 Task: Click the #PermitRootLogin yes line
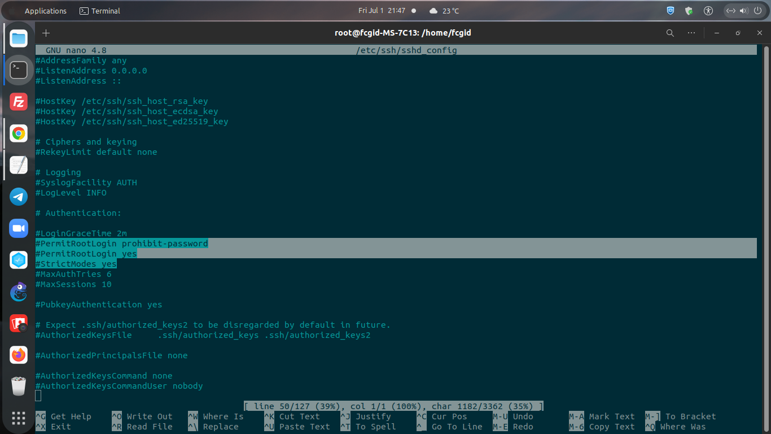pos(86,254)
